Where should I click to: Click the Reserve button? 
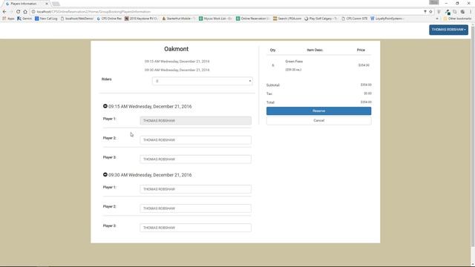click(x=318, y=111)
